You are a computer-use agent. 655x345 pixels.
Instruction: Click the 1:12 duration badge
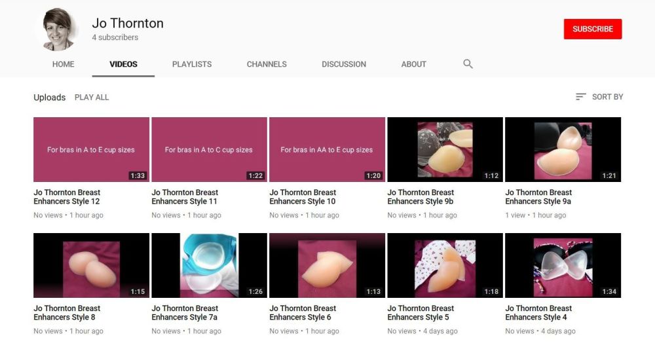click(491, 176)
